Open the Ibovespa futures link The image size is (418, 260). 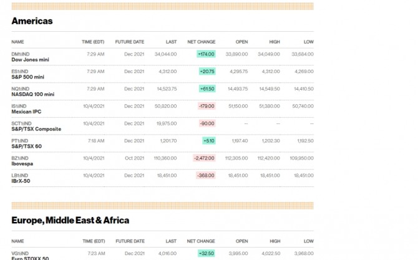click(22, 164)
